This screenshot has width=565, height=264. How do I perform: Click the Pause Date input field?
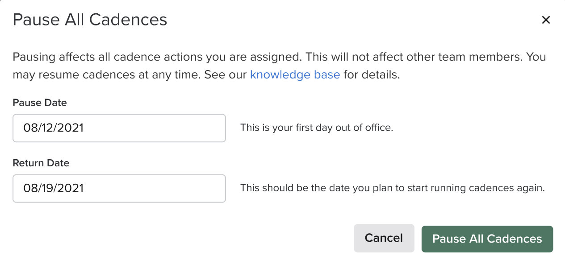click(119, 128)
